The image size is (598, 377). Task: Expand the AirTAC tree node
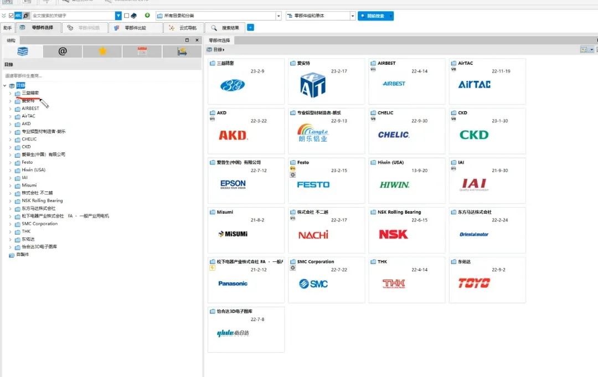pyautogui.click(x=11, y=117)
